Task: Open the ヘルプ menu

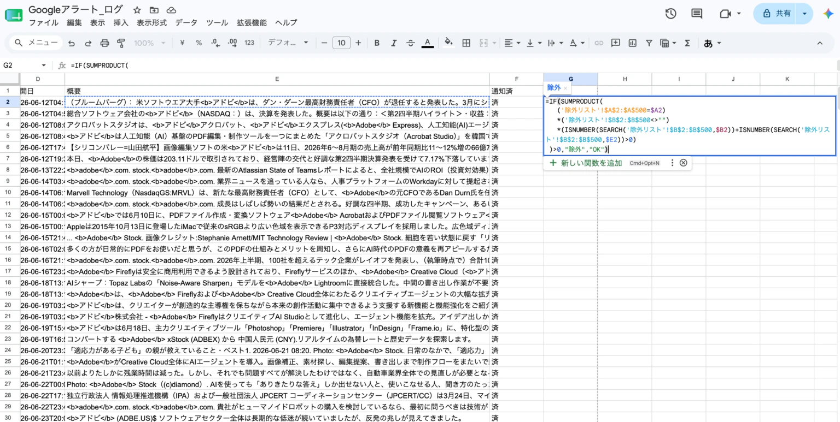Action: coord(286,22)
